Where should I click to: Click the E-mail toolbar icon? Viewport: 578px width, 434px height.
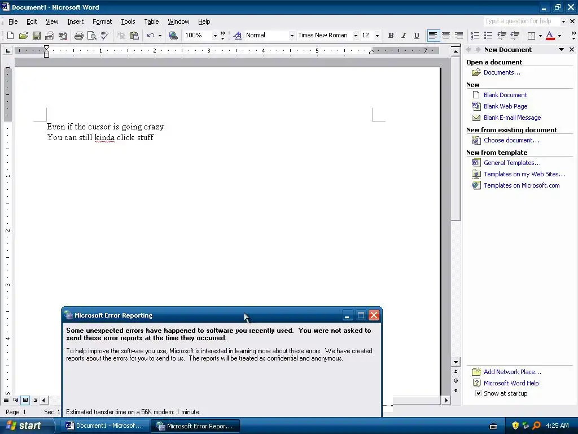click(x=50, y=36)
